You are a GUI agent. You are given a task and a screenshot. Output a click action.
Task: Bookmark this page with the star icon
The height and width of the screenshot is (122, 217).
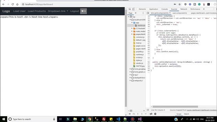(x=179, y=4)
